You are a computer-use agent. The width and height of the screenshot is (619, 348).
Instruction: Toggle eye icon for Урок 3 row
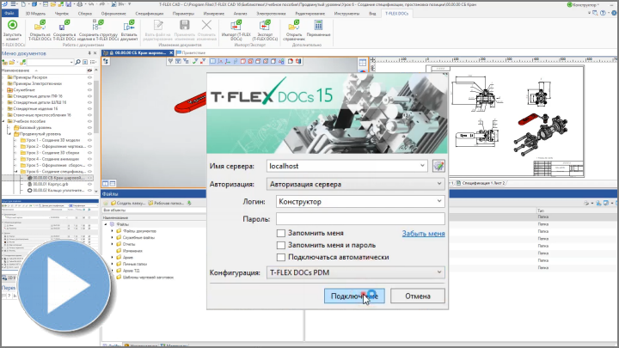click(89, 153)
